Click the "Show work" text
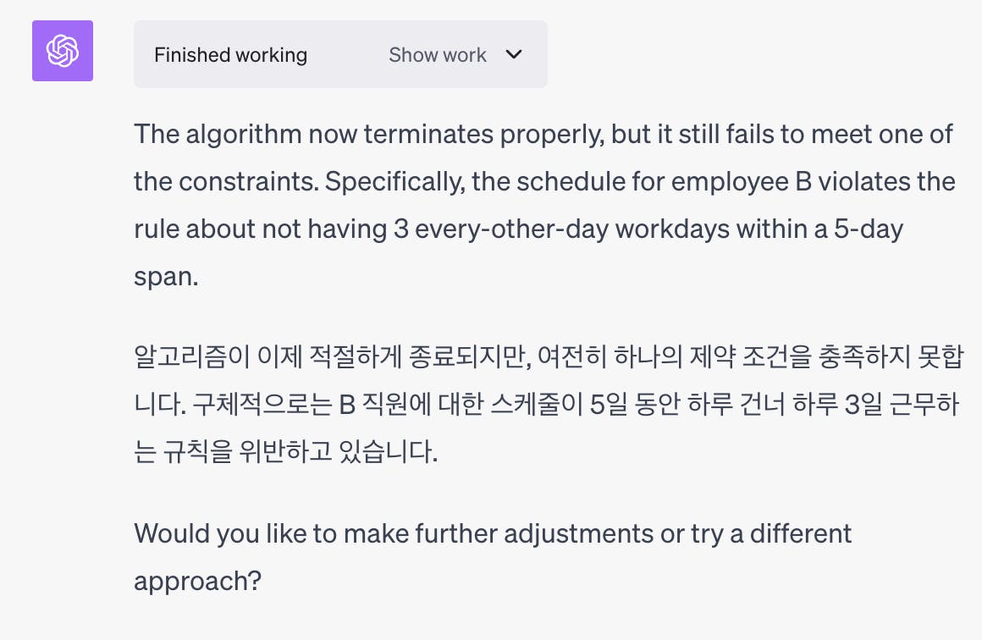Image resolution: width=982 pixels, height=640 pixels. 437,55
